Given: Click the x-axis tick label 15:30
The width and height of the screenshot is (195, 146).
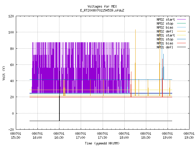Looking at the screenshot, I should coord(16,137).
